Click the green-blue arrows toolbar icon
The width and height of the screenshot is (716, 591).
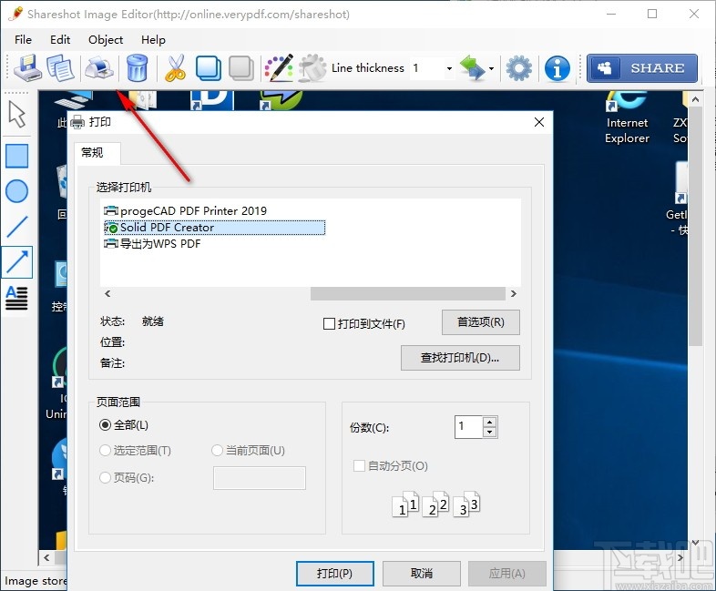coord(472,68)
